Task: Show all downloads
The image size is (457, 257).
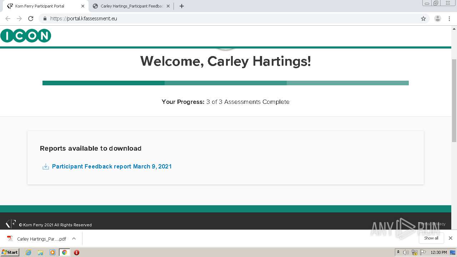Action: [431, 238]
